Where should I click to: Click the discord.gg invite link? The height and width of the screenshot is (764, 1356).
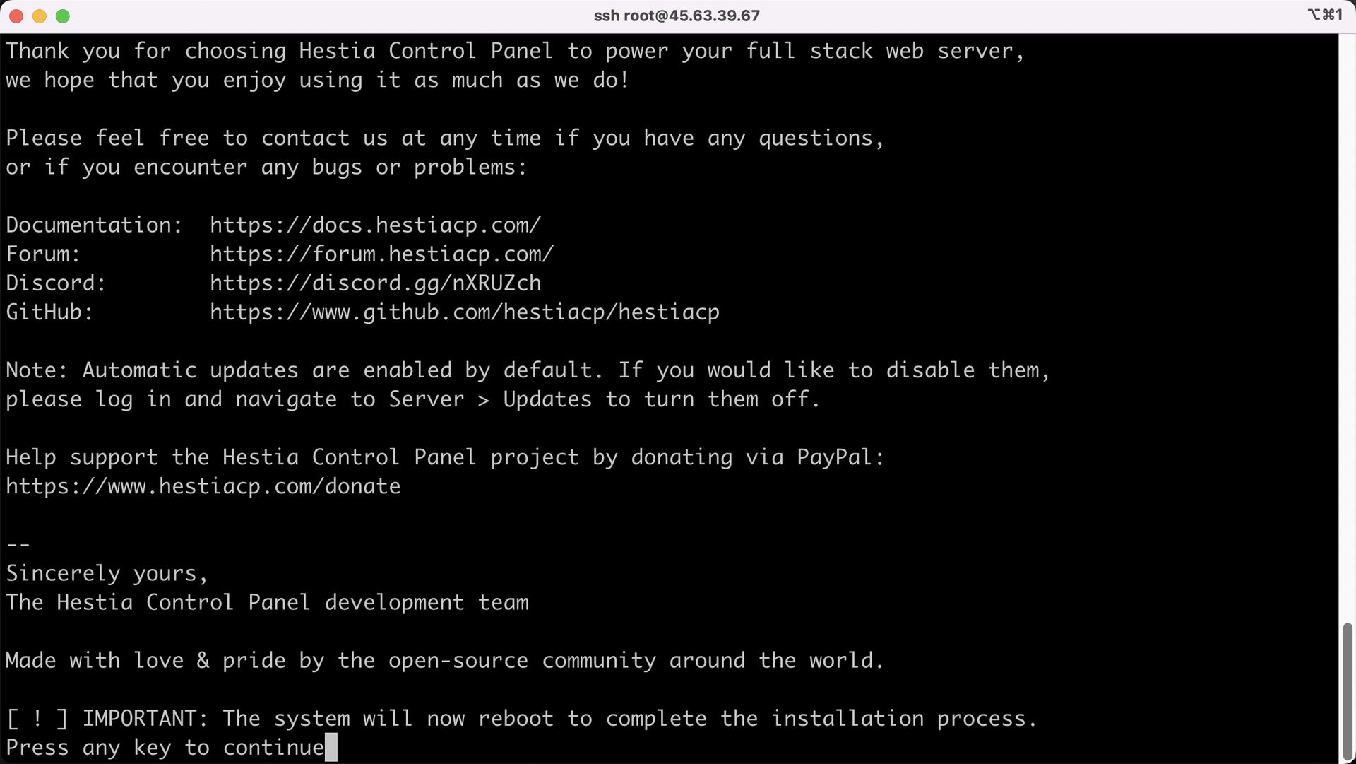click(x=375, y=283)
